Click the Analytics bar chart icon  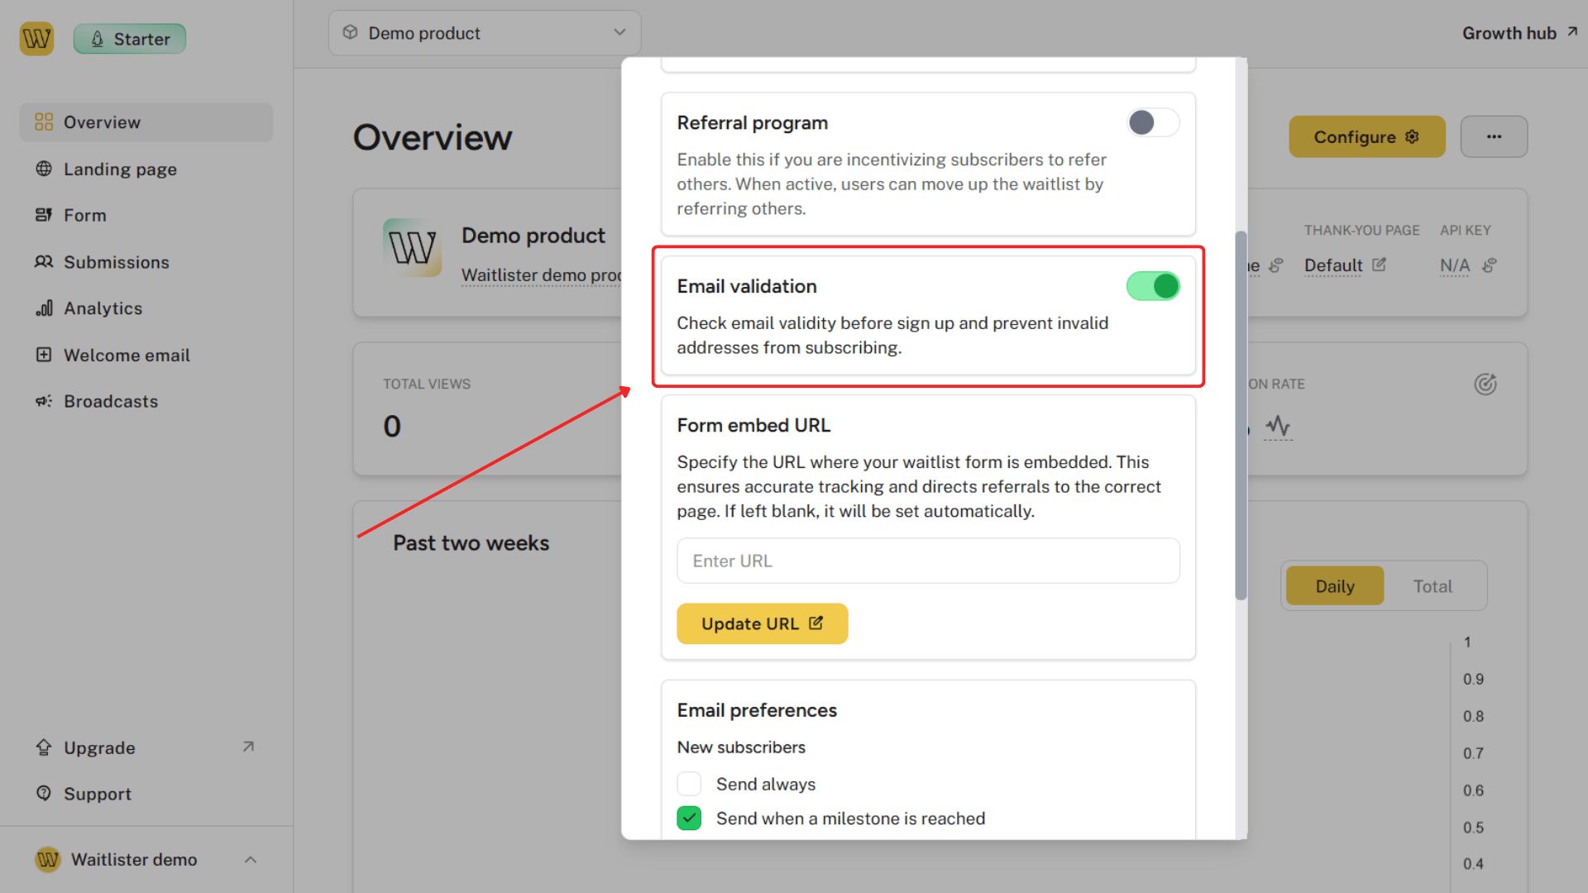(x=44, y=308)
